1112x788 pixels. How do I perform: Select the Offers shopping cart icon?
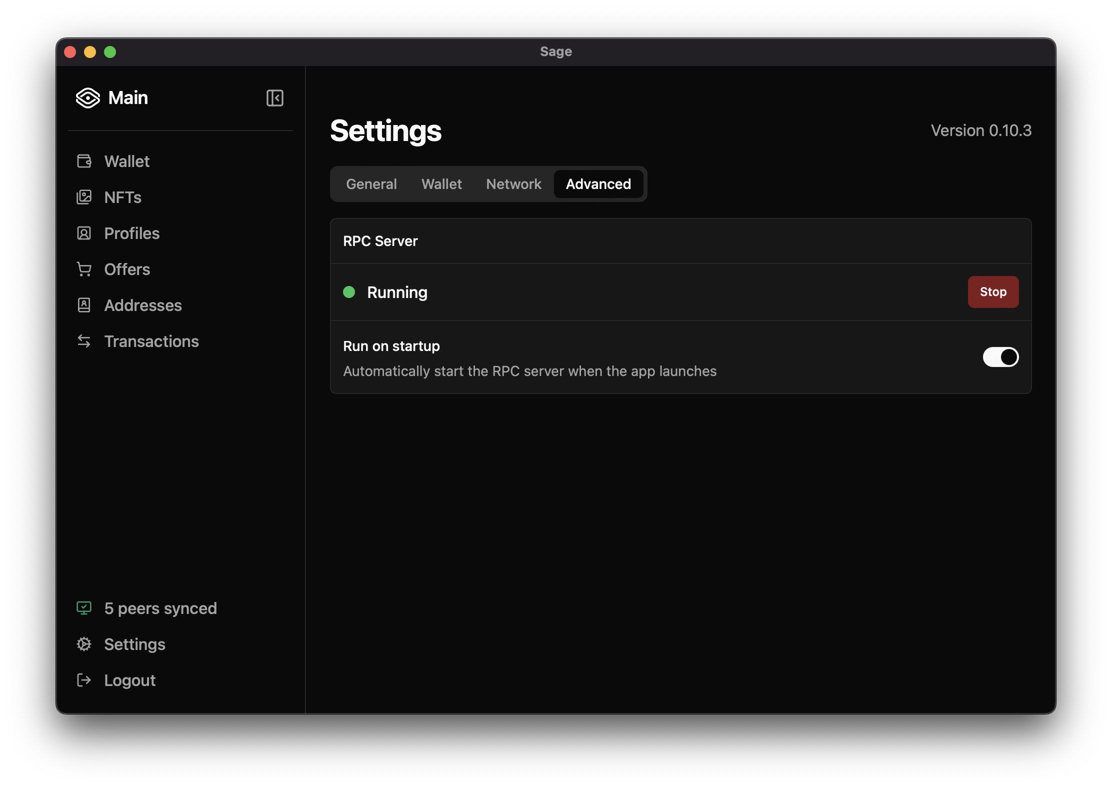pos(85,269)
